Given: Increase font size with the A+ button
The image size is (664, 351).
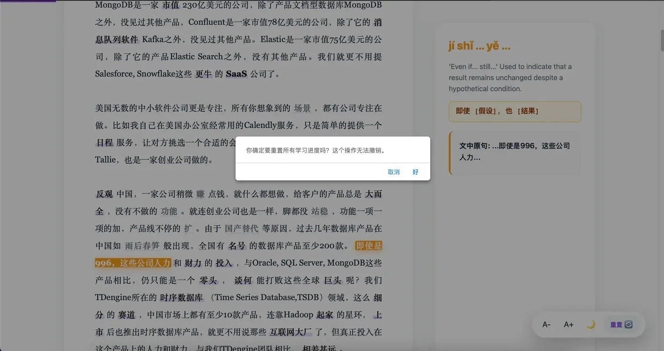Looking at the screenshot, I should (x=569, y=325).
